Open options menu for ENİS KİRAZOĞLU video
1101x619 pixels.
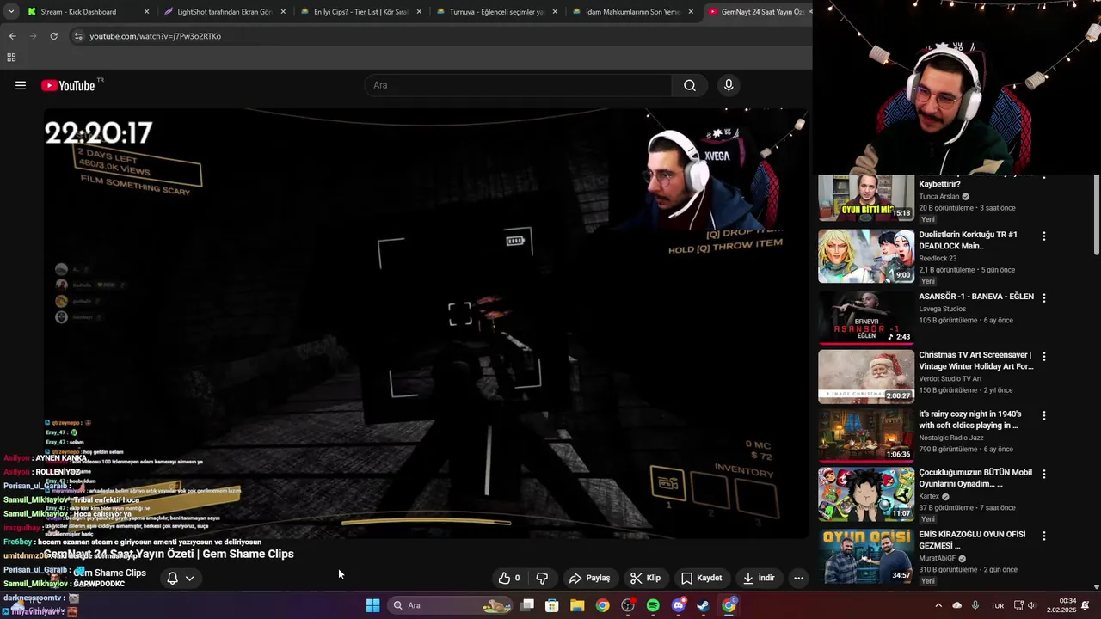[1044, 536]
